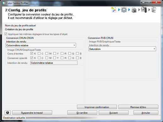Go back with En arrière button
Screen dimensions: 163x122
click(82, 113)
